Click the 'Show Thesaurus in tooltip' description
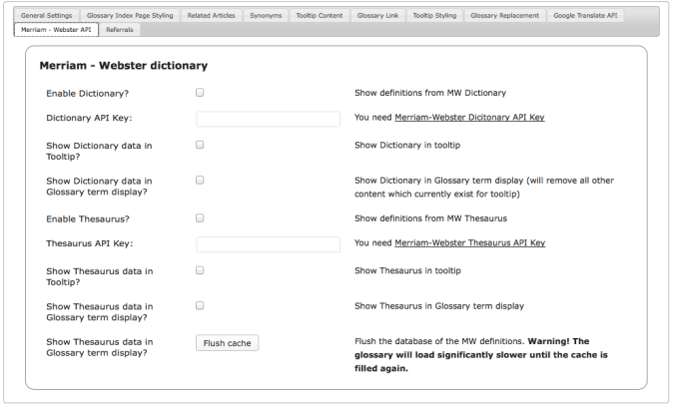674x406 pixels. (x=408, y=270)
